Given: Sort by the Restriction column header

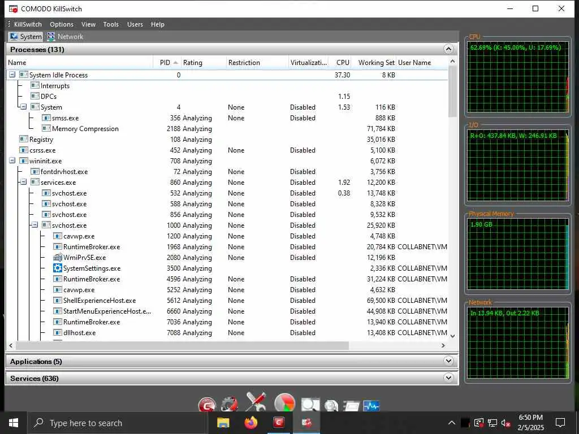Looking at the screenshot, I should (x=257, y=63).
